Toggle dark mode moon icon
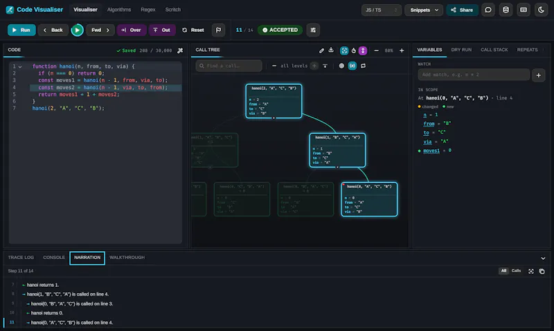554x331 pixels. (x=541, y=10)
